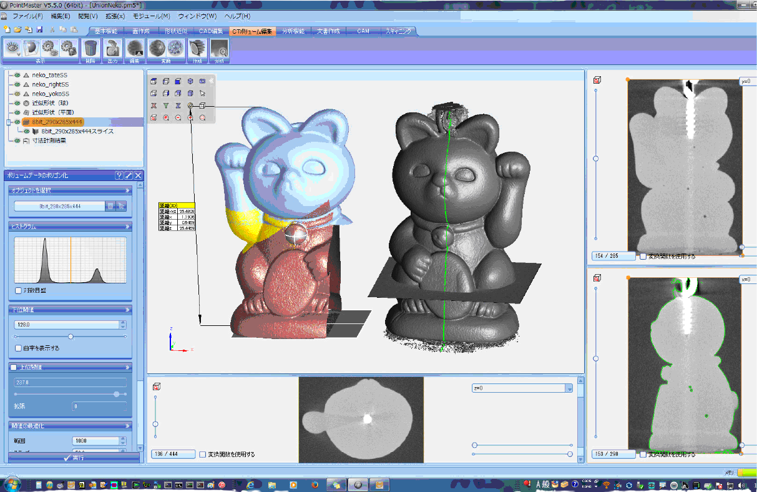Switch to the CAD編集 tab

pyautogui.click(x=211, y=31)
